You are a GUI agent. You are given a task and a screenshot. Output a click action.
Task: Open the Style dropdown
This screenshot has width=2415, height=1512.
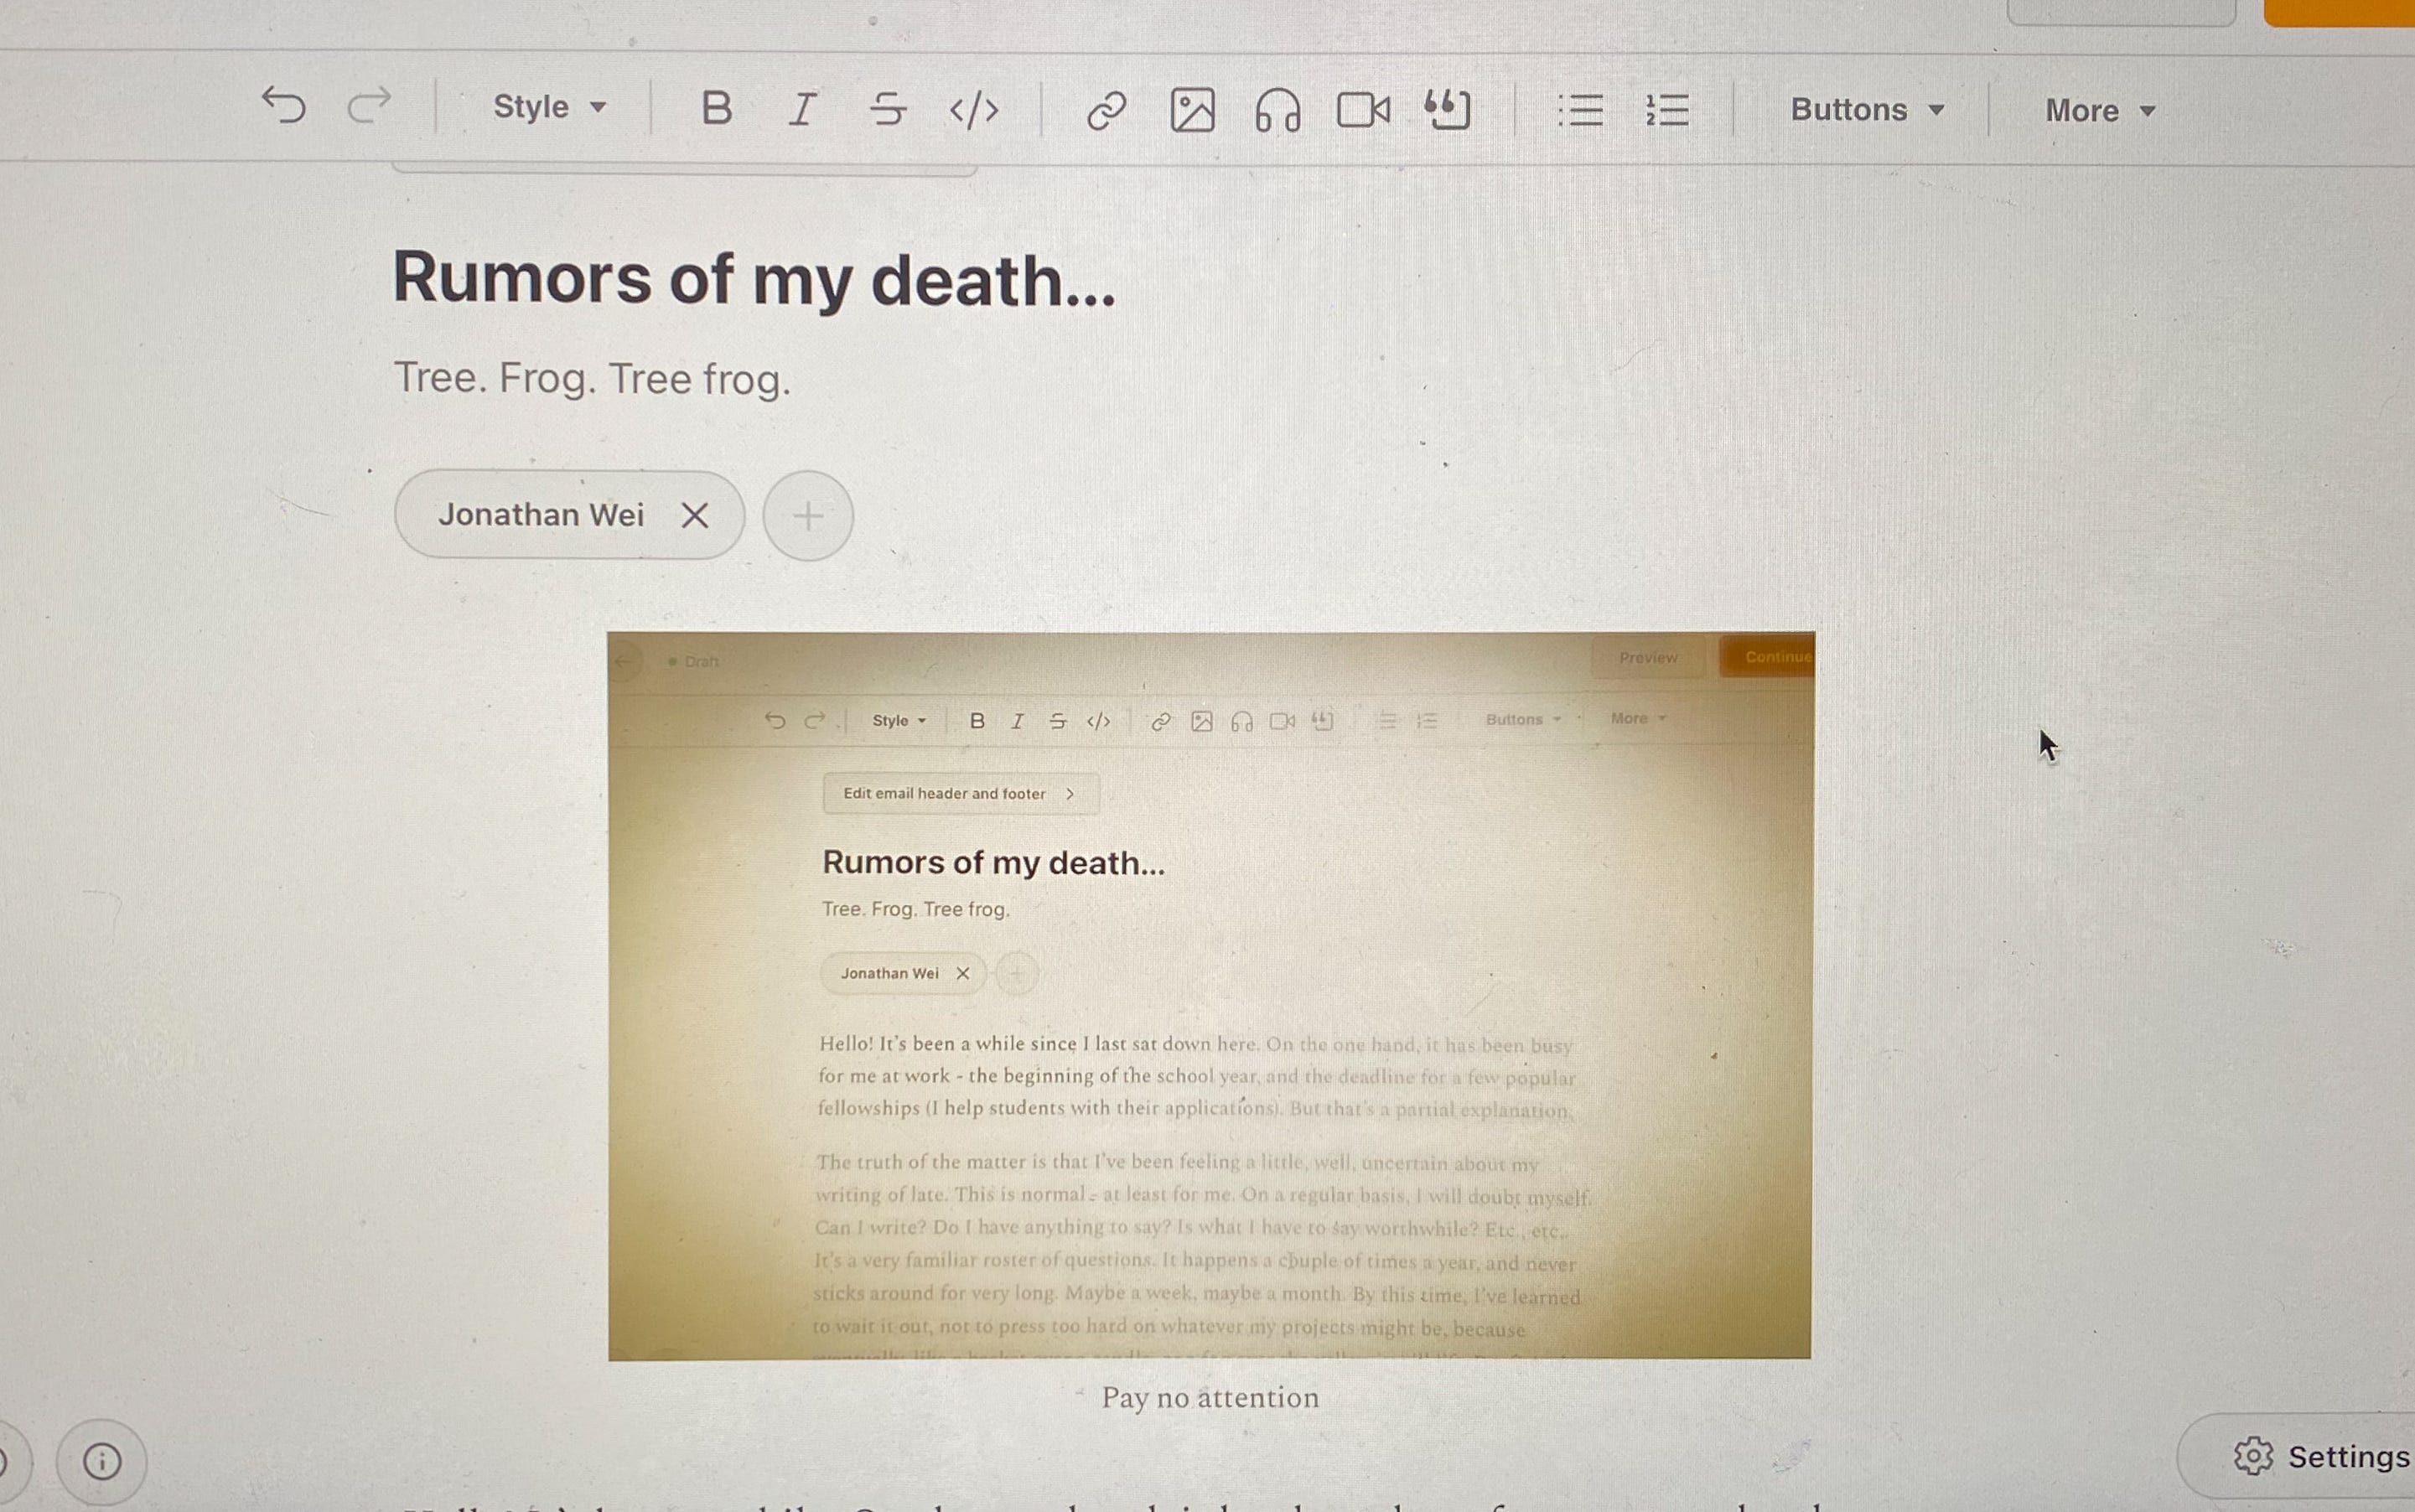click(x=549, y=107)
